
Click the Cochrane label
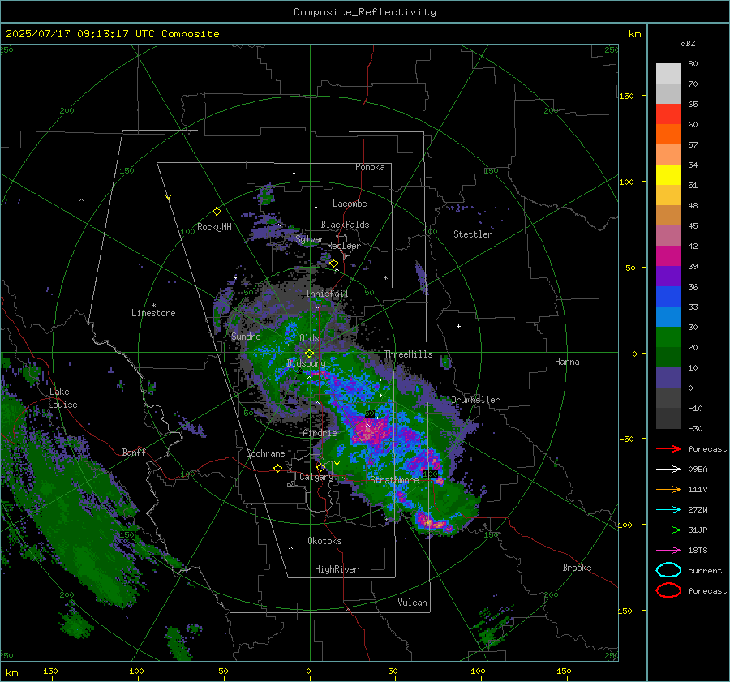point(265,453)
